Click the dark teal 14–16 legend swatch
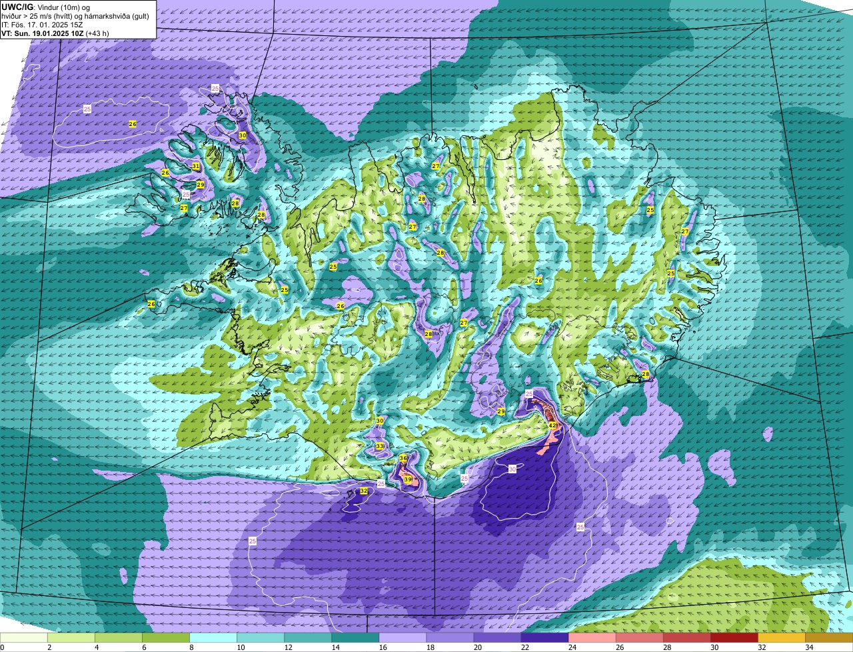 tap(355, 637)
